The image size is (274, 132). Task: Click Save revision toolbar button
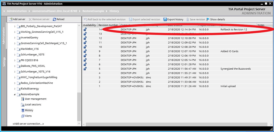195,19
